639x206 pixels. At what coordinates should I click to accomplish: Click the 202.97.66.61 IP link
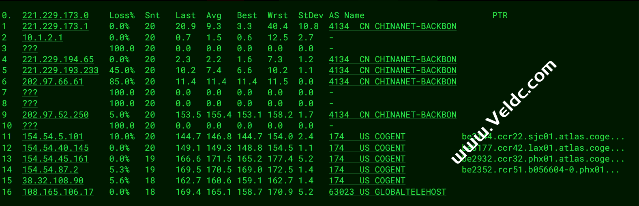tap(53, 82)
